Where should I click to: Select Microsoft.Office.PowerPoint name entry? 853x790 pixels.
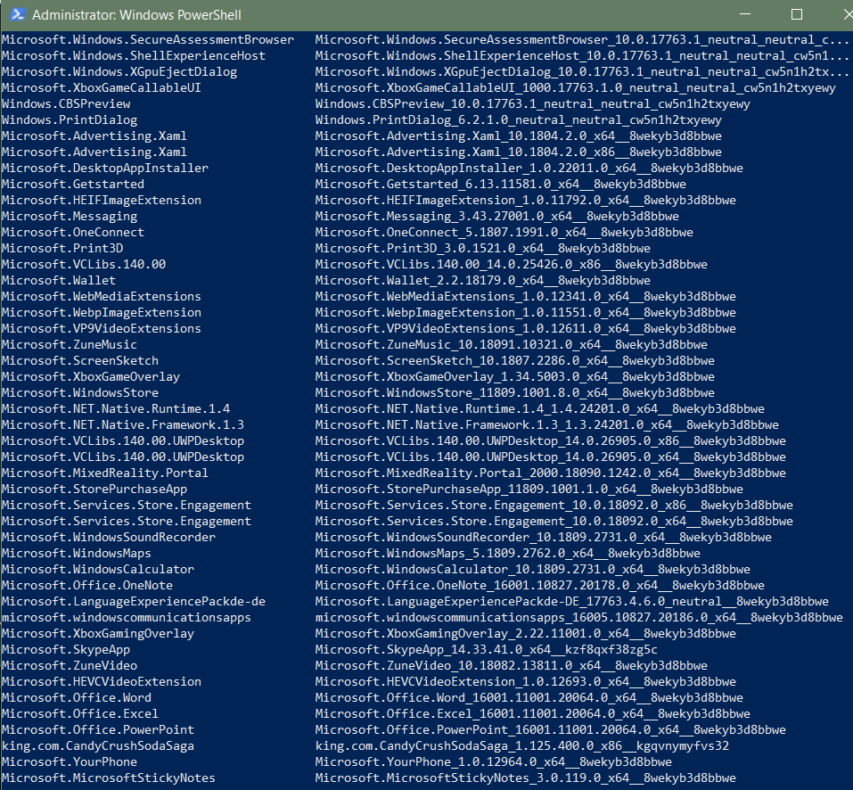pos(98,730)
